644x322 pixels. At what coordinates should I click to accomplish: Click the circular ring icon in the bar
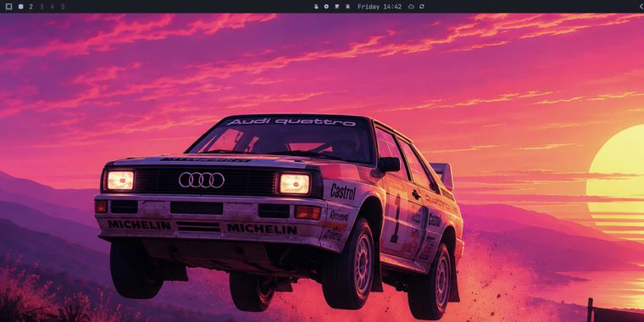(326, 7)
